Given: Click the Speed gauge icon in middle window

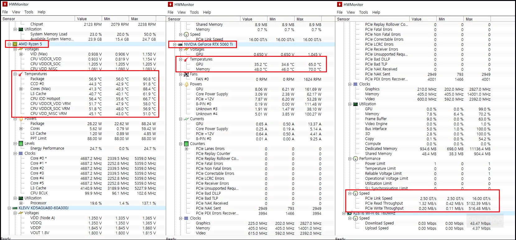Looking at the screenshot, I should coord(186,34).
